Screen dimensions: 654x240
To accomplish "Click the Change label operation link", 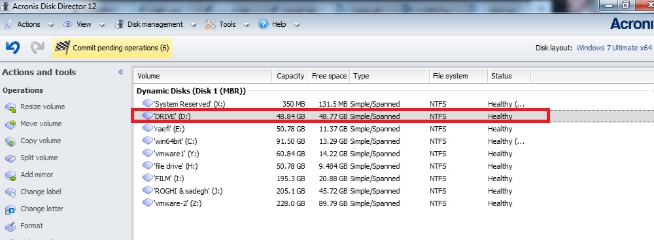I will point(41,192).
